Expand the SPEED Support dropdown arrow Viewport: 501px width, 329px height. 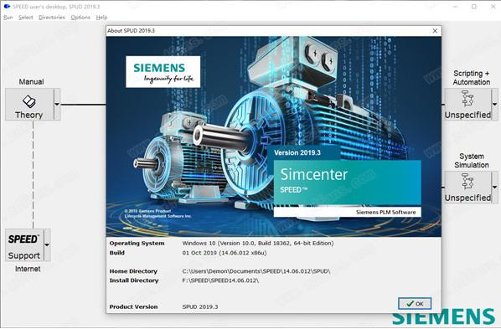(x=47, y=245)
